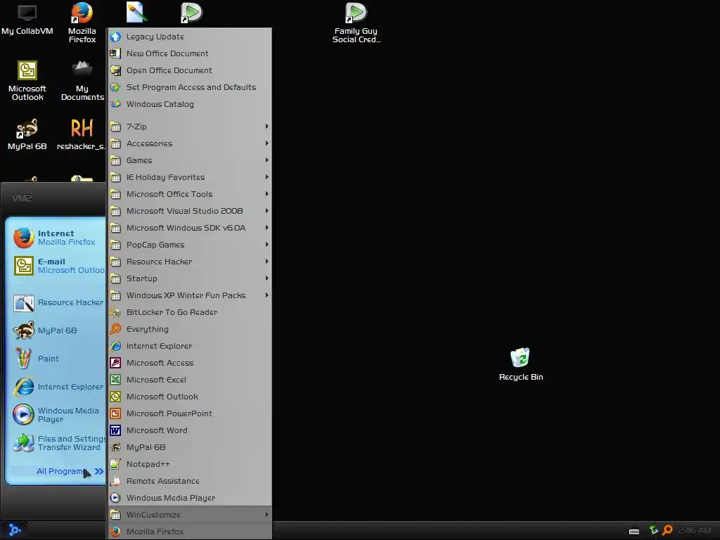Launch Resource Hacker from Start menu left pane
720x540 pixels.
tap(58, 302)
